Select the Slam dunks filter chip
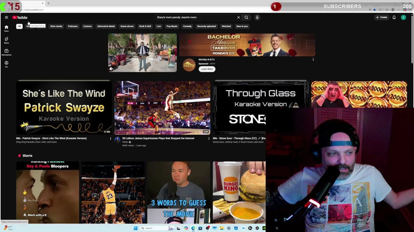The width and height of the screenshot is (414, 232). 56,26
